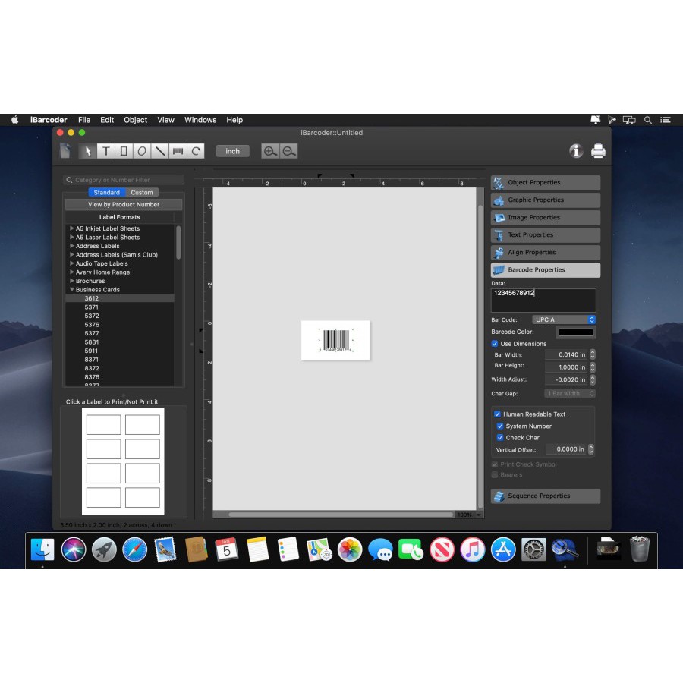Open the Bar Code type dropdown

pos(564,319)
